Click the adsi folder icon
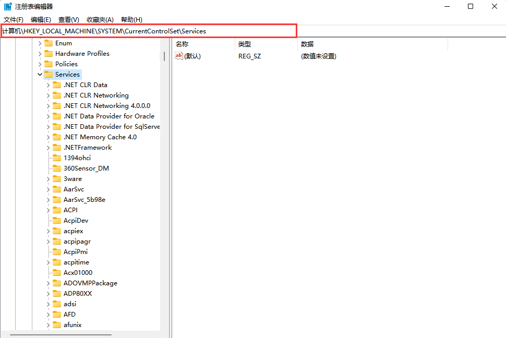The height and width of the screenshot is (338, 506). coord(57,304)
